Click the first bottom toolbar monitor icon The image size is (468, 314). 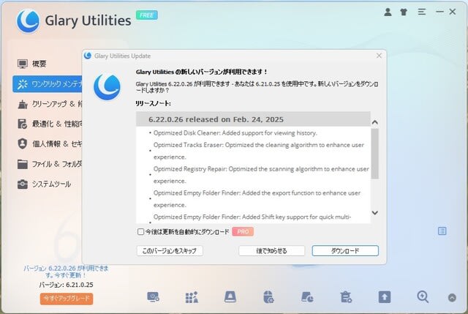[153, 297]
